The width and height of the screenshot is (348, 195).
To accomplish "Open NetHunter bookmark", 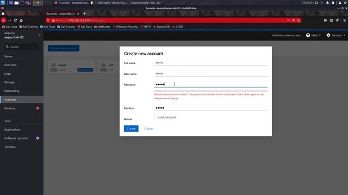I will (102, 27).
